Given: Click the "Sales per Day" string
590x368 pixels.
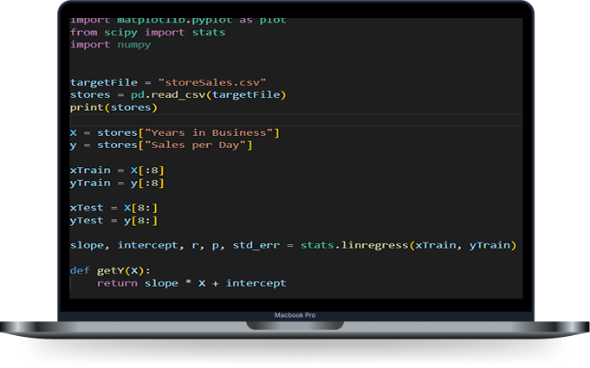Looking at the screenshot, I should (x=198, y=145).
